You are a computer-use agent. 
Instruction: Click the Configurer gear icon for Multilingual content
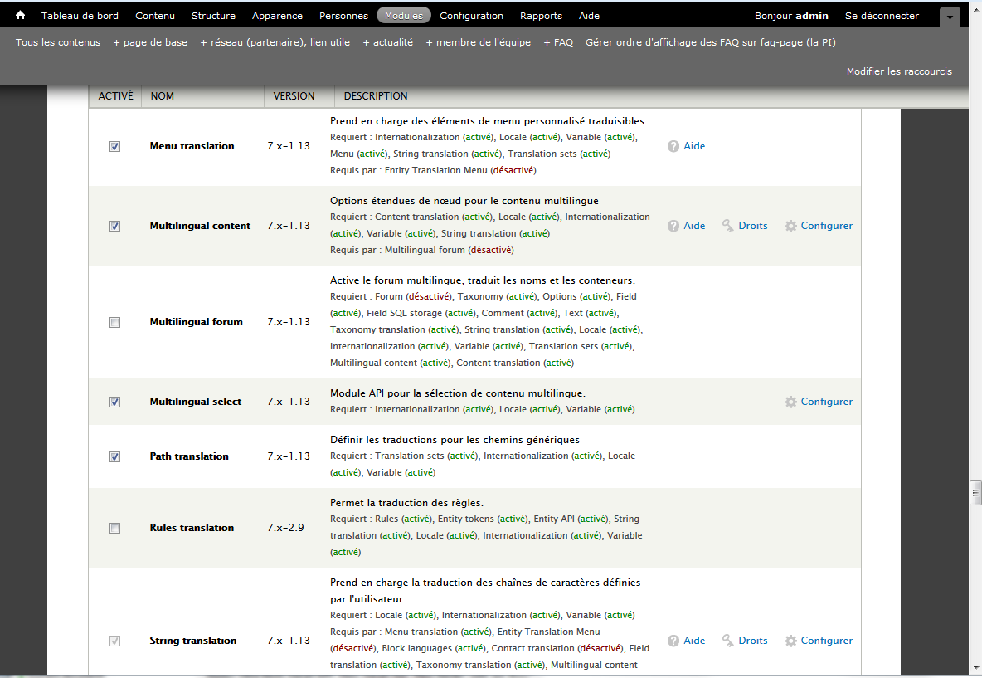(x=790, y=226)
